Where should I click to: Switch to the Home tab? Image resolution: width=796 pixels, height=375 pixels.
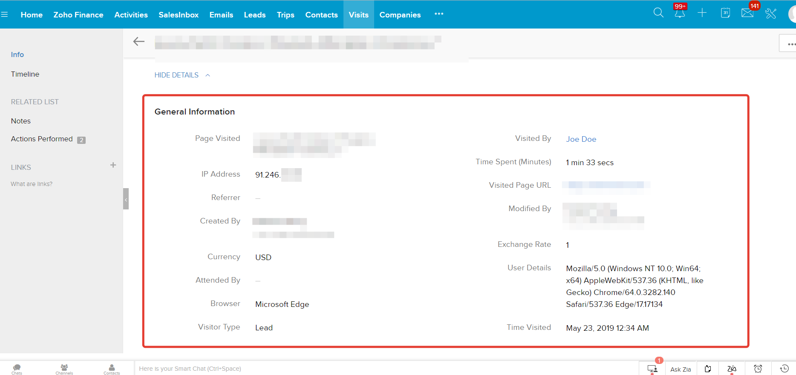point(32,14)
